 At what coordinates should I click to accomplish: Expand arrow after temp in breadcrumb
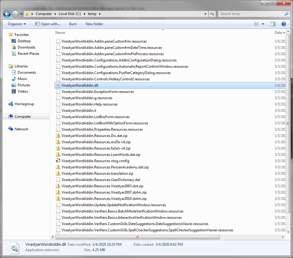100,14
